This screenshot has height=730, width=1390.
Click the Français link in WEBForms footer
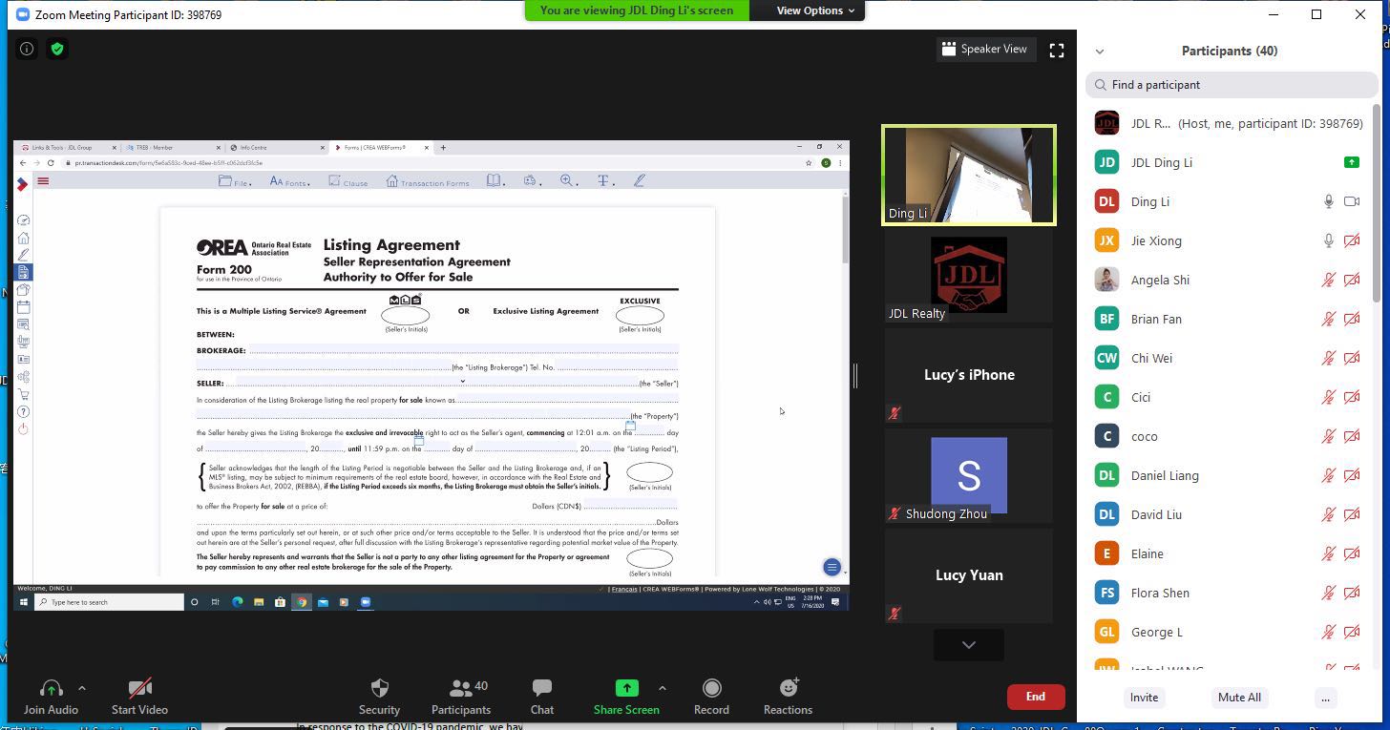(x=624, y=589)
